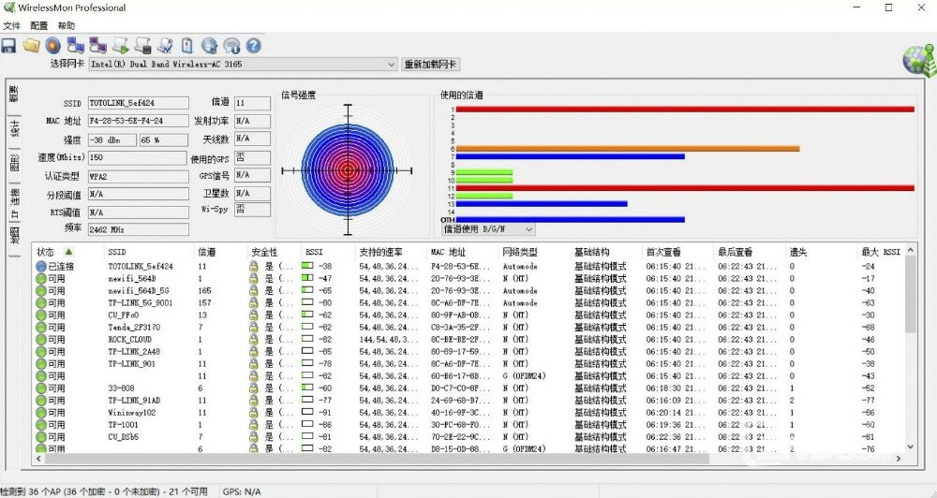Click the blue question mark Help icon
The image size is (937, 498).
(x=254, y=45)
